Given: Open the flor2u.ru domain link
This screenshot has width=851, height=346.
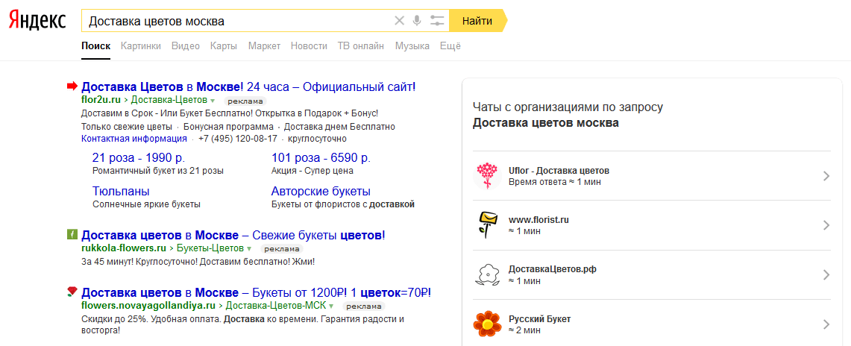Looking at the screenshot, I should [101, 100].
